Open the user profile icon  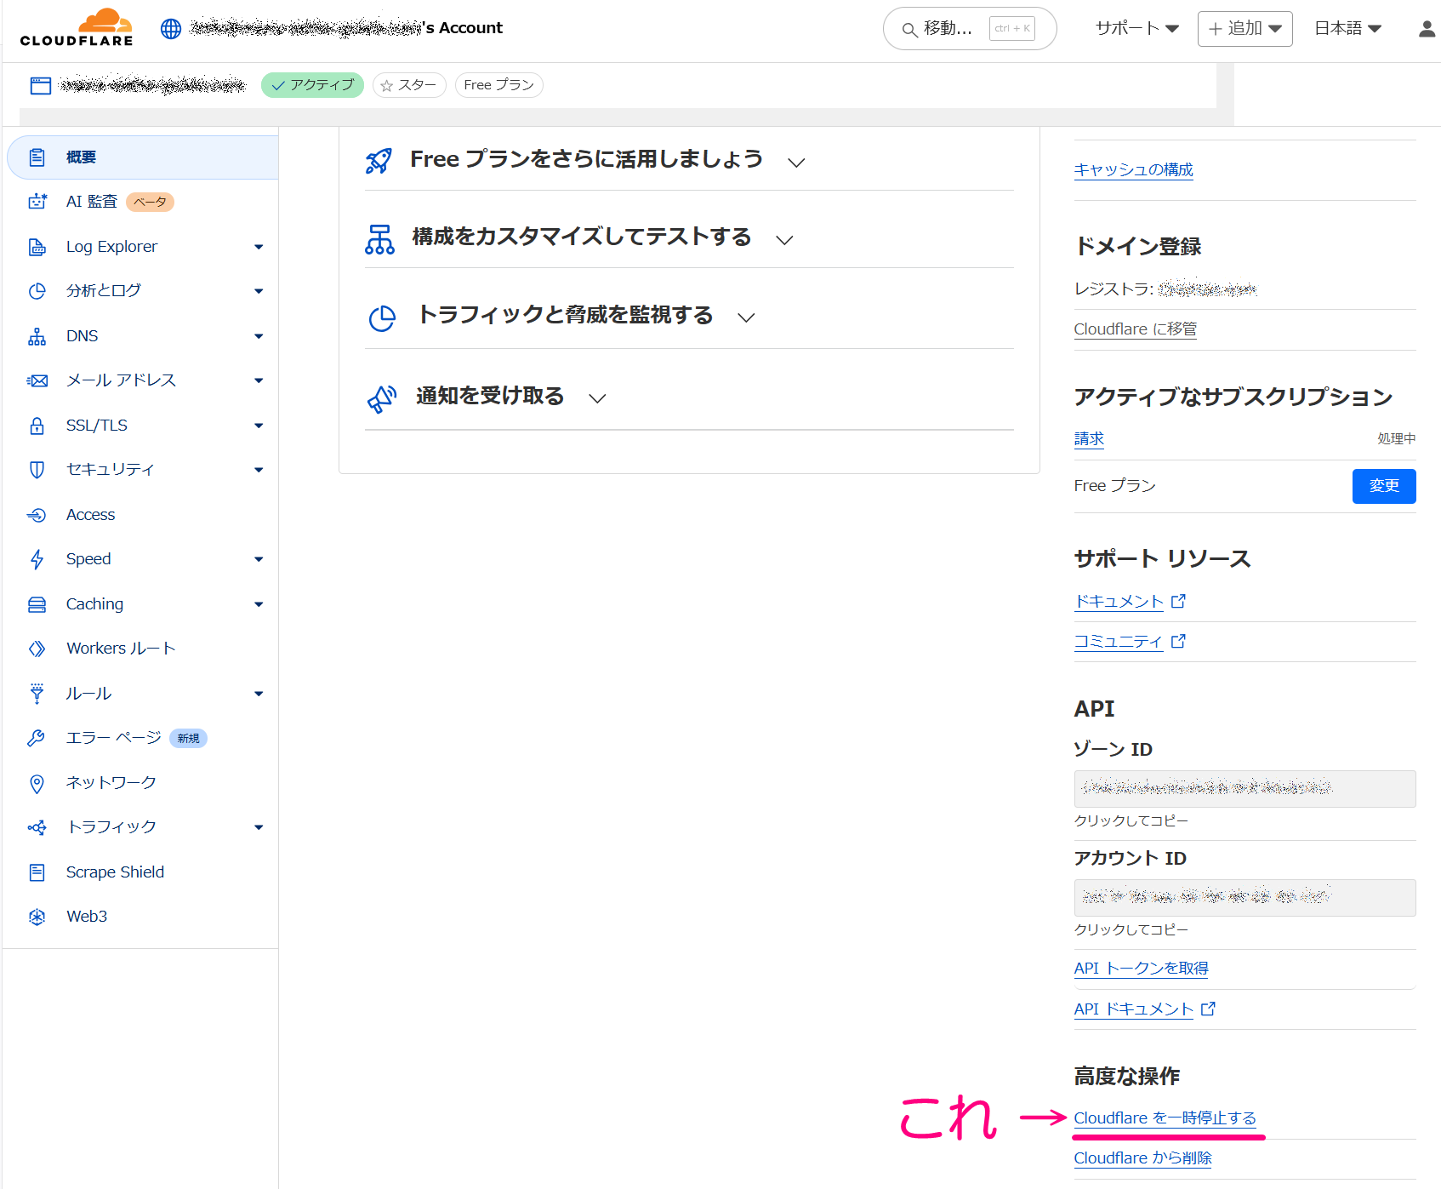tap(1427, 29)
